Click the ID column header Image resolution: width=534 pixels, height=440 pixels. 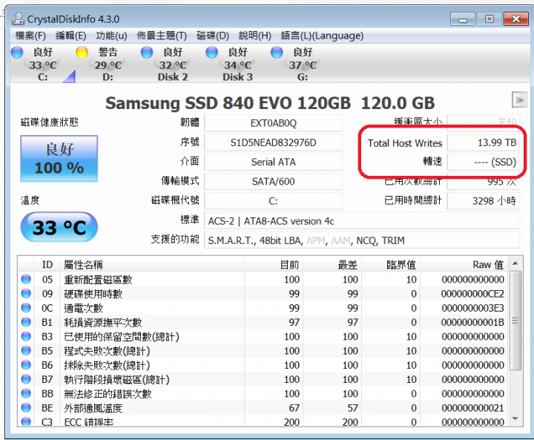click(47, 265)
